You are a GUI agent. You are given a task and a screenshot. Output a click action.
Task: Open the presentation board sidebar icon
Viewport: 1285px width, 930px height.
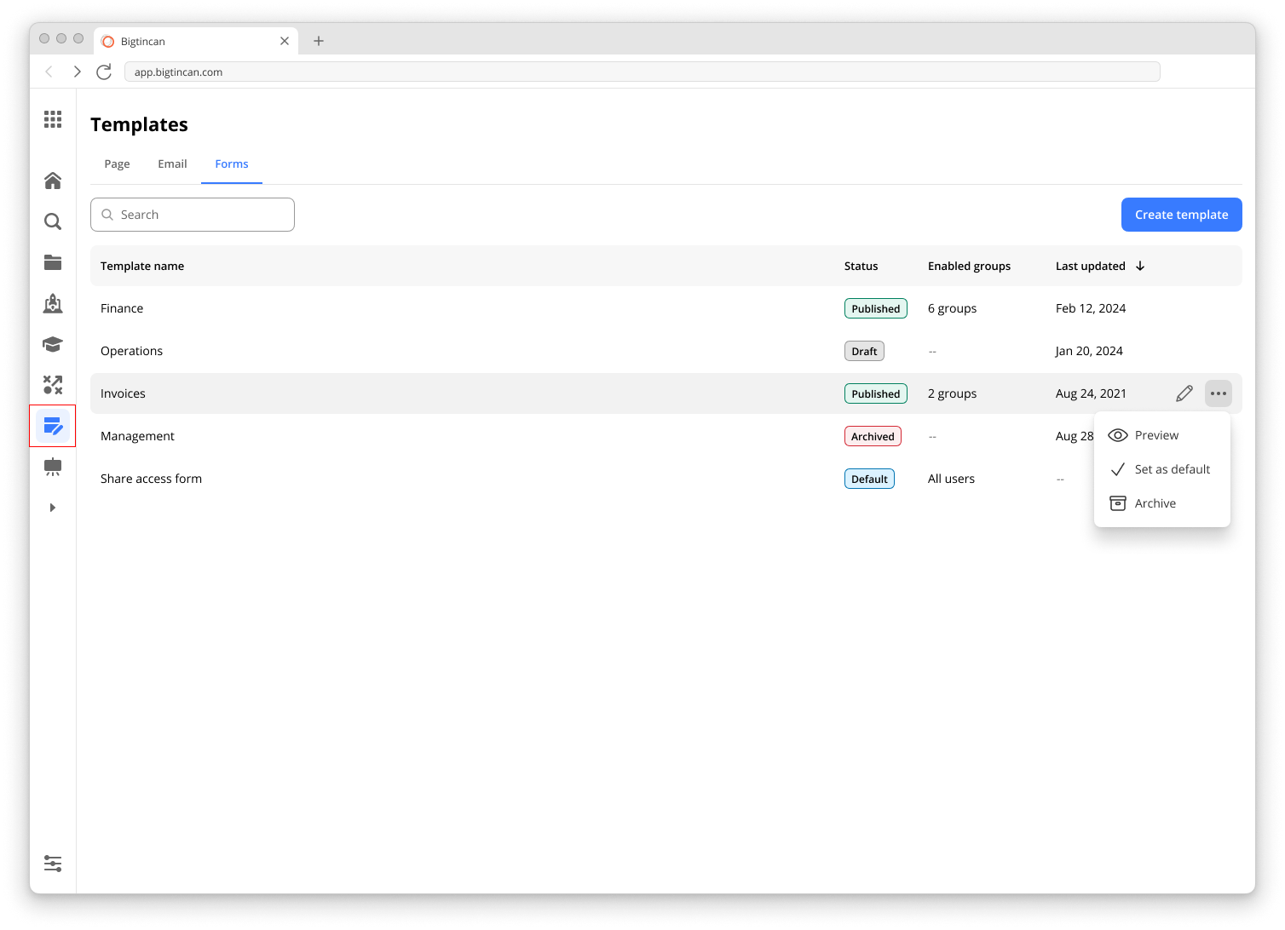53,467
